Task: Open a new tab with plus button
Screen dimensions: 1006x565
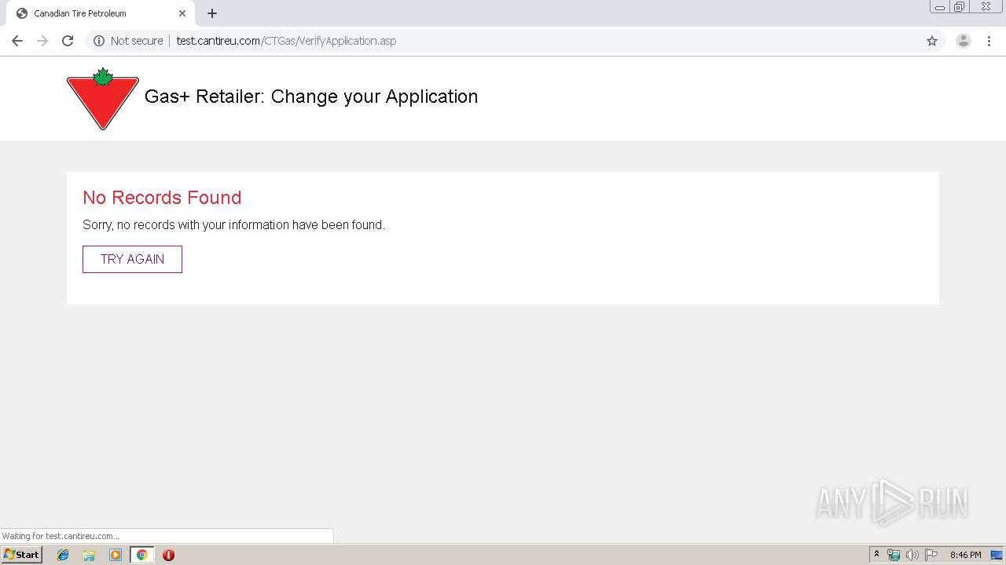Action: [212, 13]
